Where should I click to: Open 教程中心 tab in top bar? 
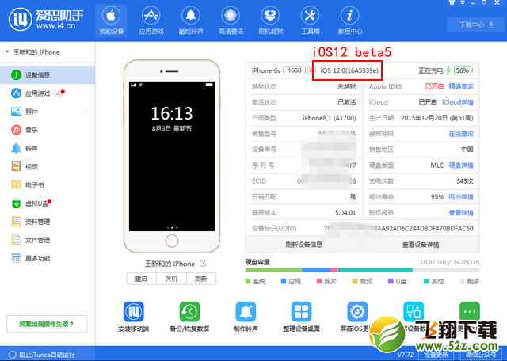pos(350,21)
